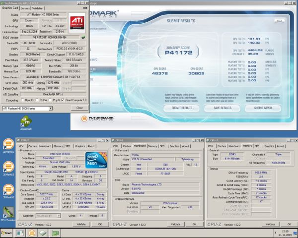Click the Core Speed 5207.7 MHz field

(46, 194)
